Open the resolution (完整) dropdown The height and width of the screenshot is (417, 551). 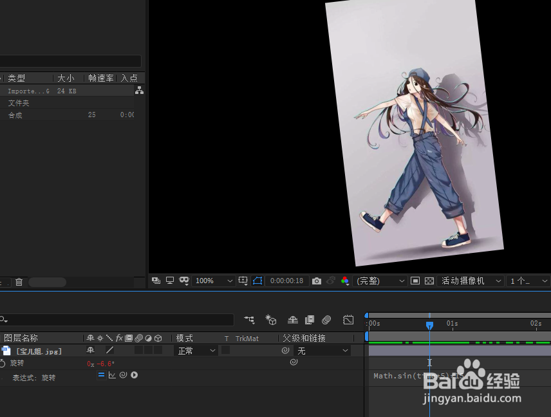pos(380,281)
